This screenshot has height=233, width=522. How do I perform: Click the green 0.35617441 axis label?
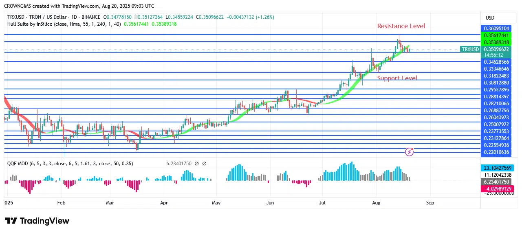pyautogui.click(x=496, y=36)
